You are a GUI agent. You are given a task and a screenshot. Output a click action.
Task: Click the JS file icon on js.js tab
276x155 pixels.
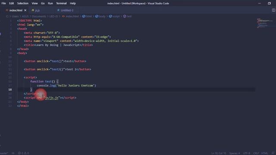pyautogui.click(x=33, y=10)
